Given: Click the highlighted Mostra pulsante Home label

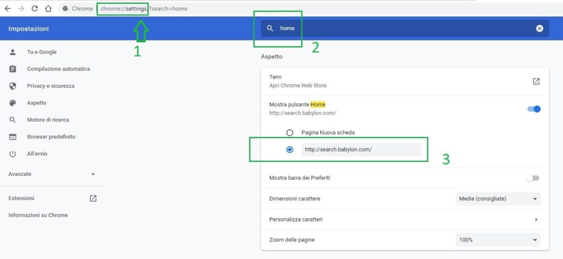Looking at the screenshot, I should point(297,104).
